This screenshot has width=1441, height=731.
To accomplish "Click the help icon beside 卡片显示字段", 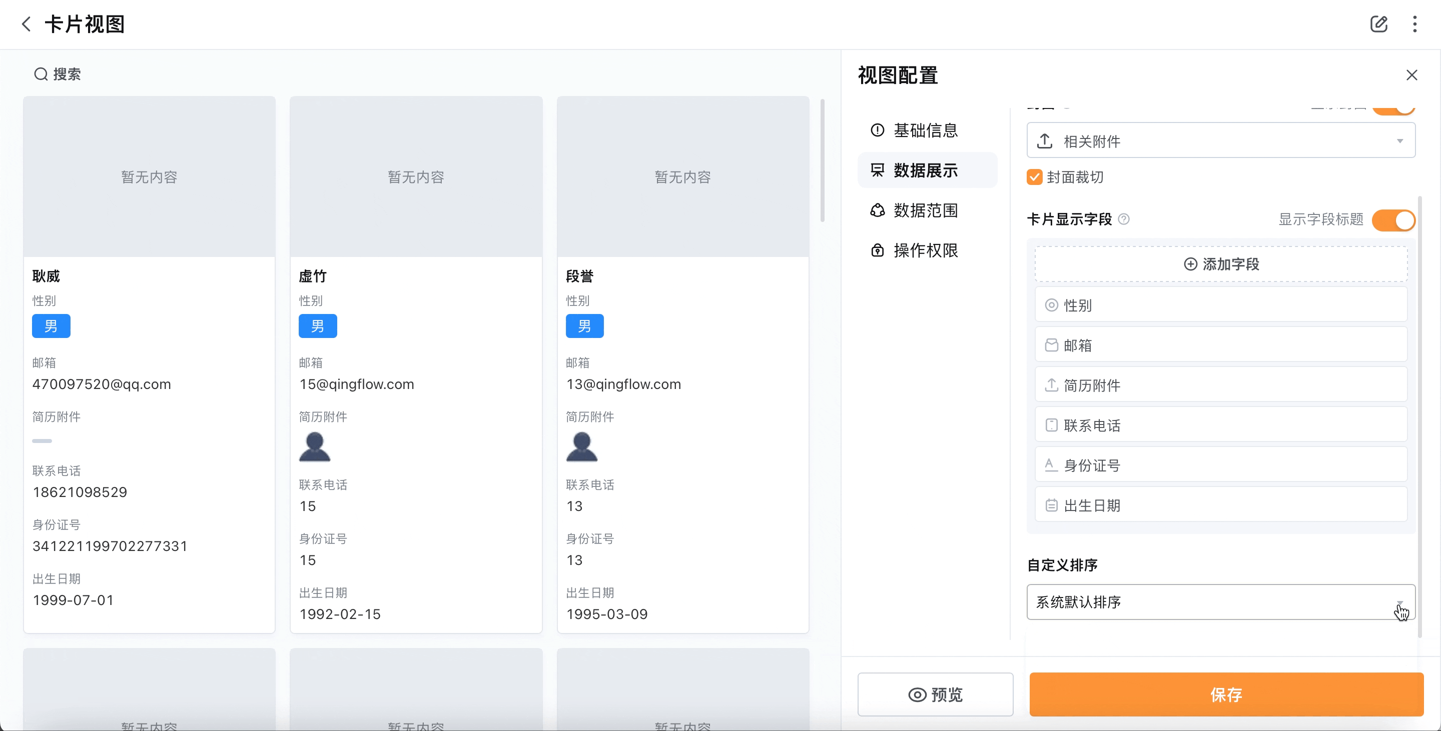I will tap(1123, 219).
